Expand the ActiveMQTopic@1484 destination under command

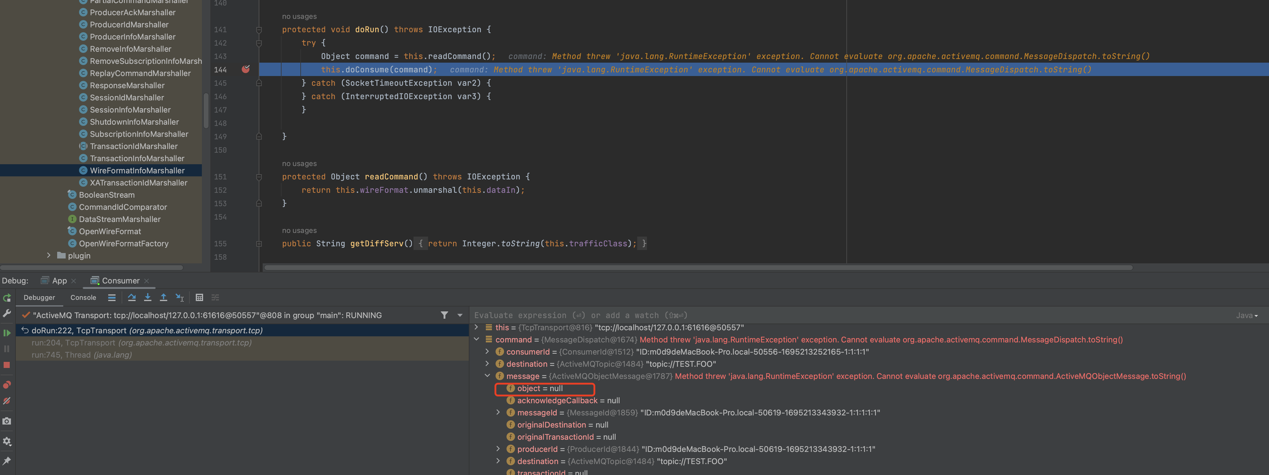click(487, 364)
